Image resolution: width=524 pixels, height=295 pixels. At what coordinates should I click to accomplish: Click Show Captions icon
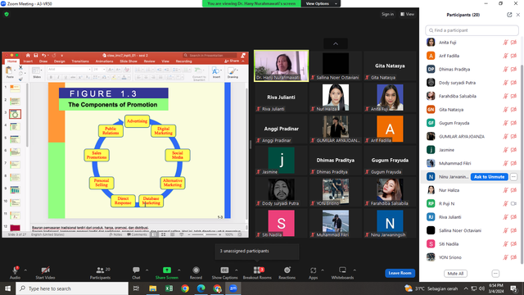224,270
